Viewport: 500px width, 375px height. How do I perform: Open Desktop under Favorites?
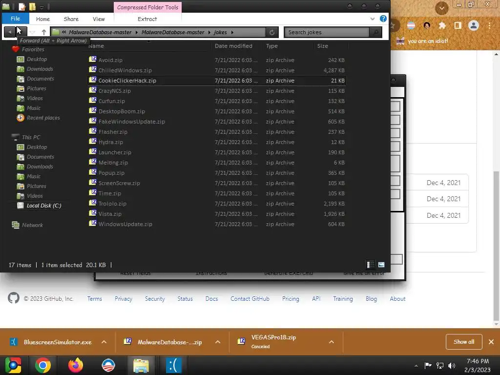pos(37,59)
